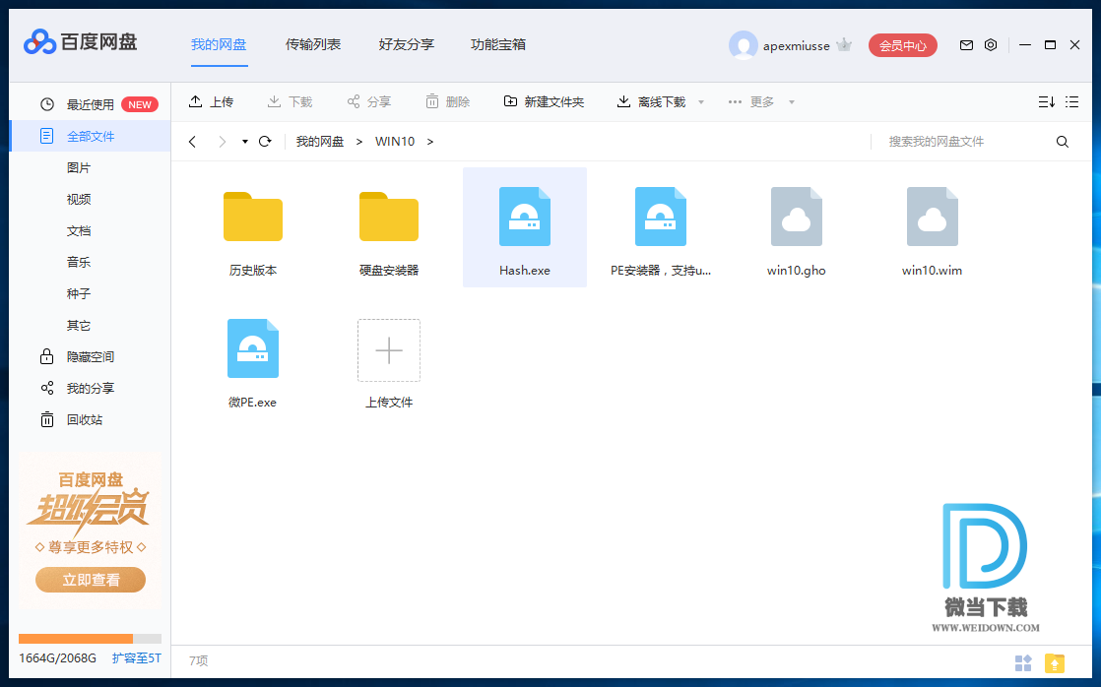Create a new folder with 新建文件夹
The image size is (1101, 687).
(544, 101)
